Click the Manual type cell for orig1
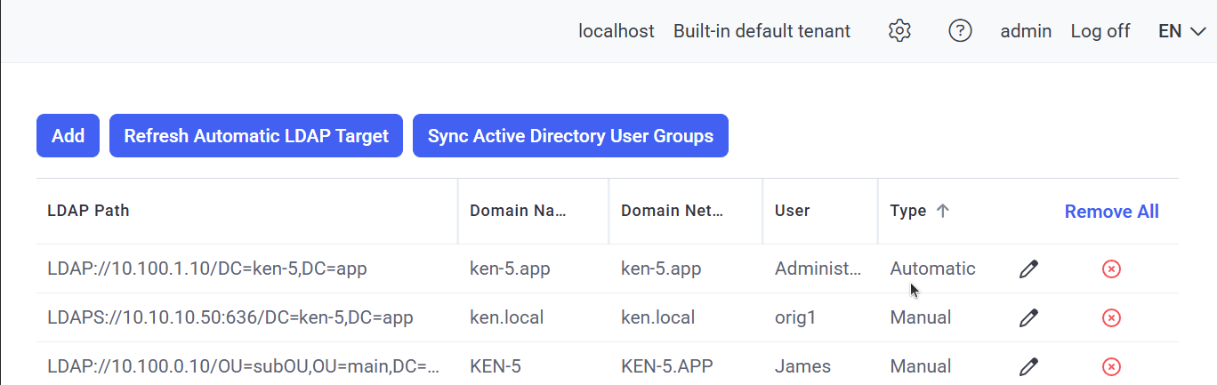1217x385 pixels. point(921,317)
